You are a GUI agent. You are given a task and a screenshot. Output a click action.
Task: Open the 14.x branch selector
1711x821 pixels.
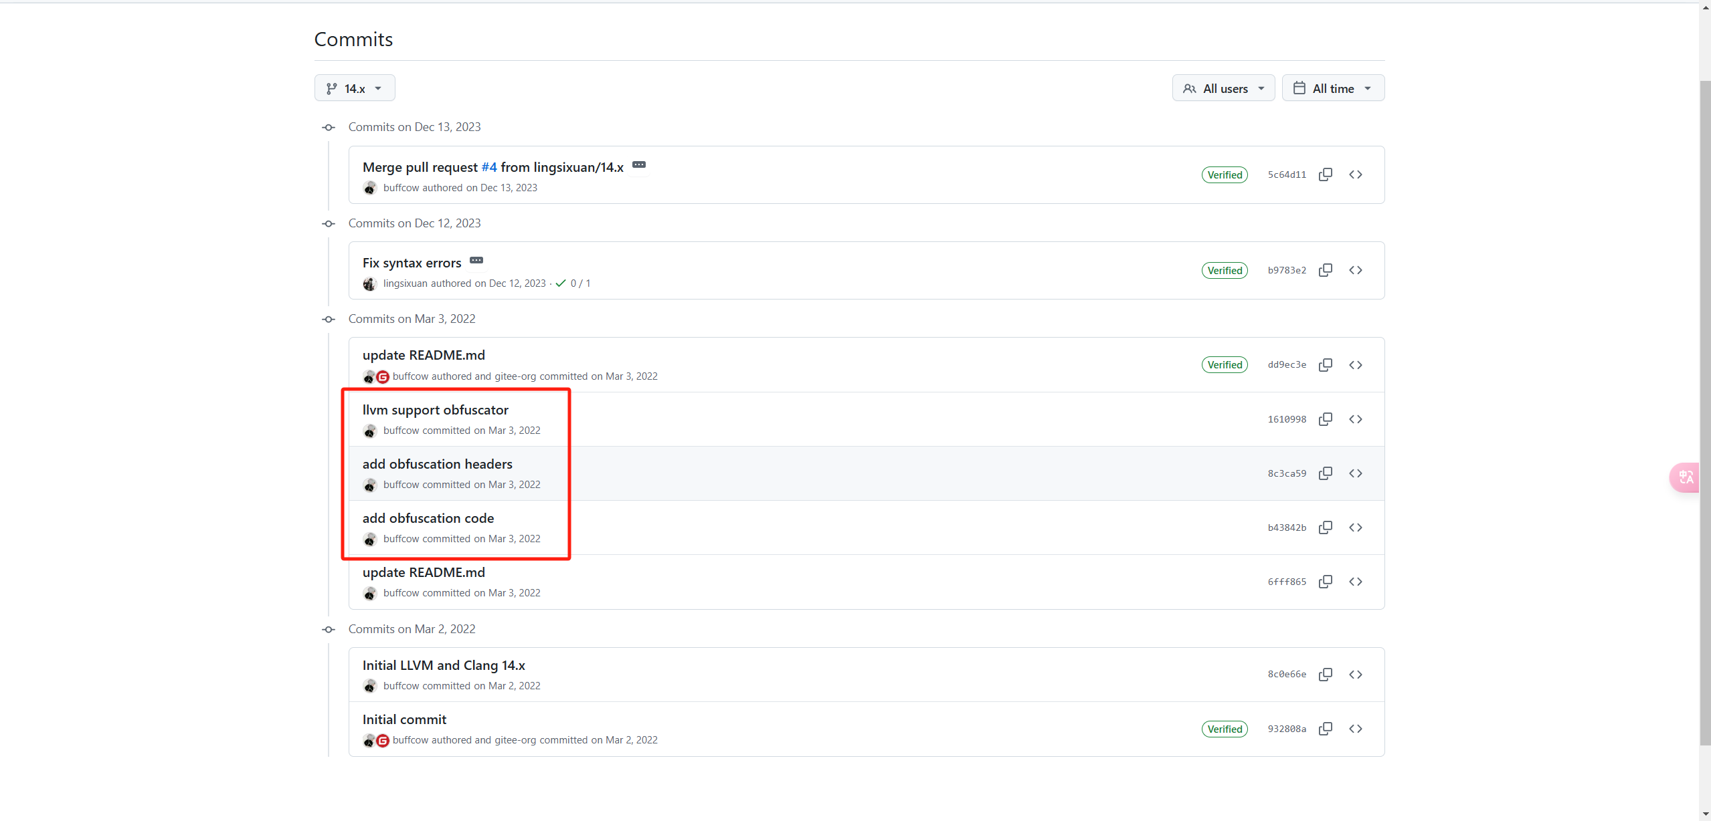(x=355, y=88)
